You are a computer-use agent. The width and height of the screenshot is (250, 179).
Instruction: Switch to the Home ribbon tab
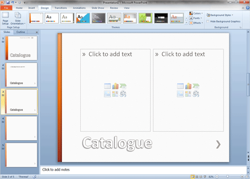pos(19,8)
